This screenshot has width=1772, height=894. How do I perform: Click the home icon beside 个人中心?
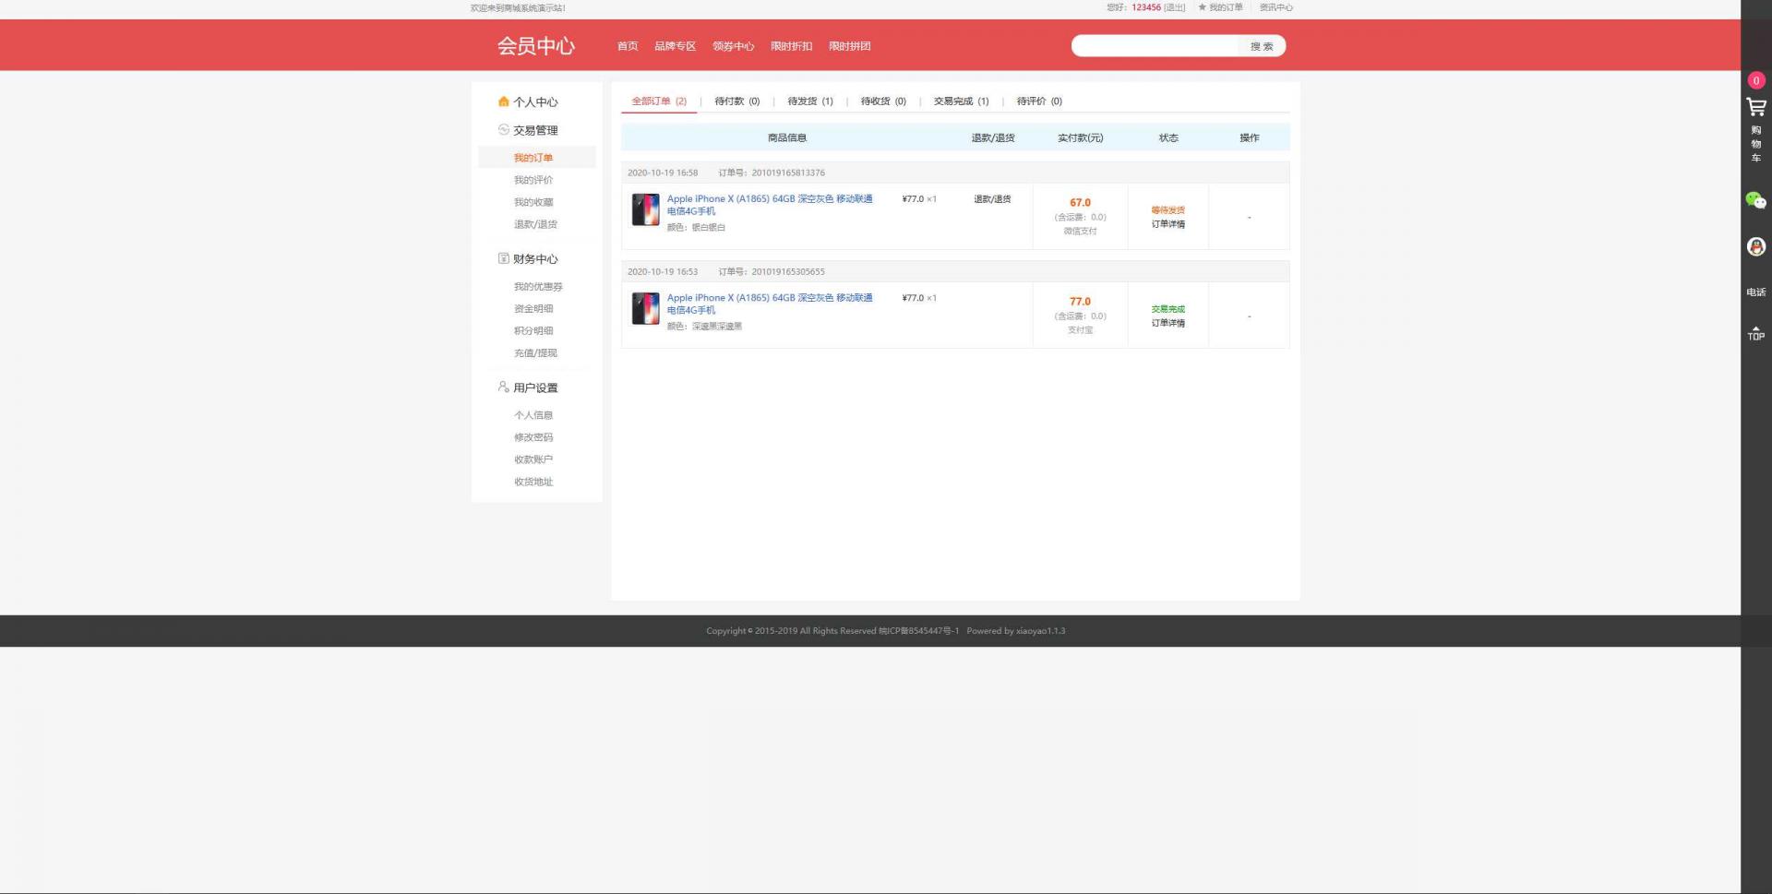pos(503,101)
